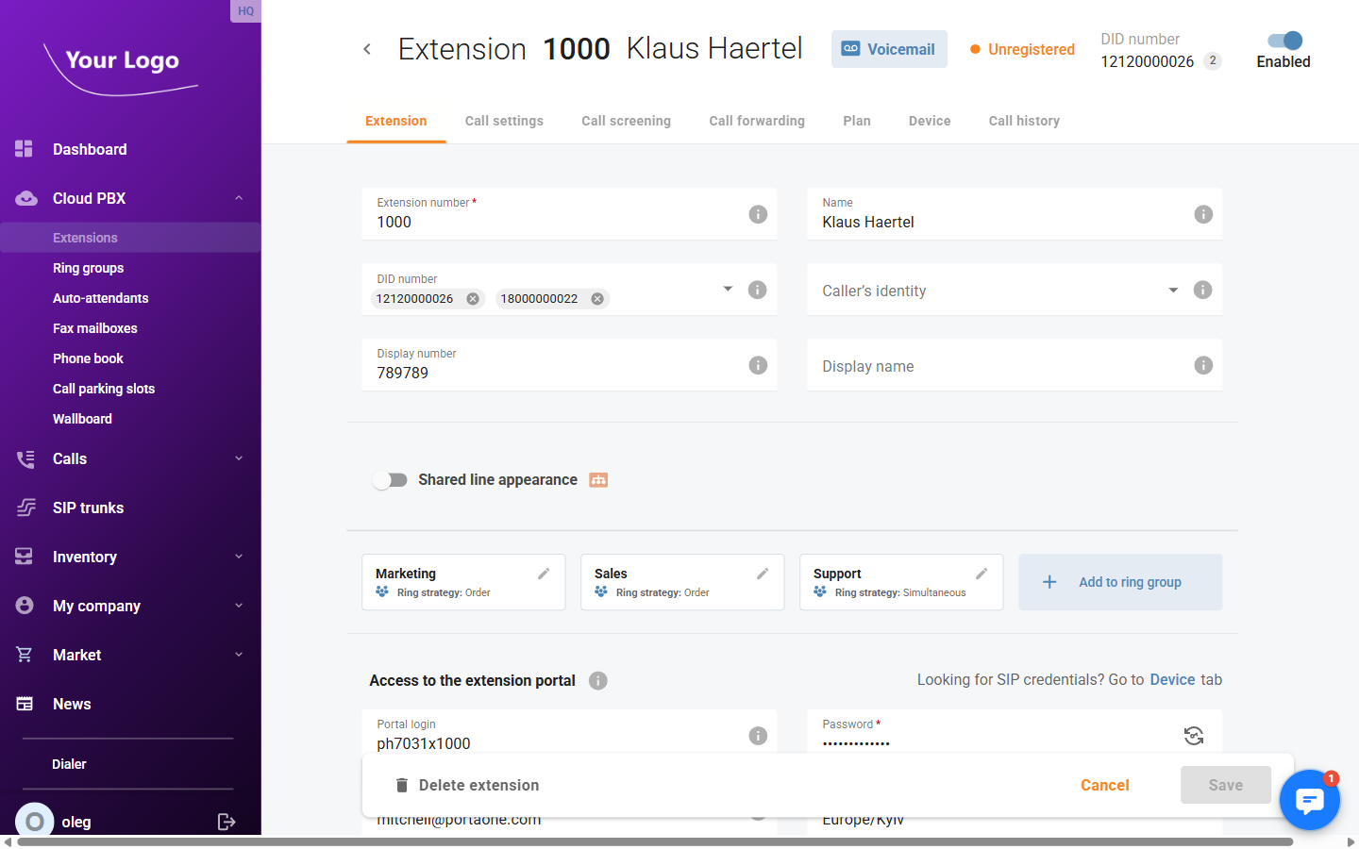The image size is (1359, 849).
Task: Regenerate the password using the refresh icon
Action: click(x=1193, y=736)
